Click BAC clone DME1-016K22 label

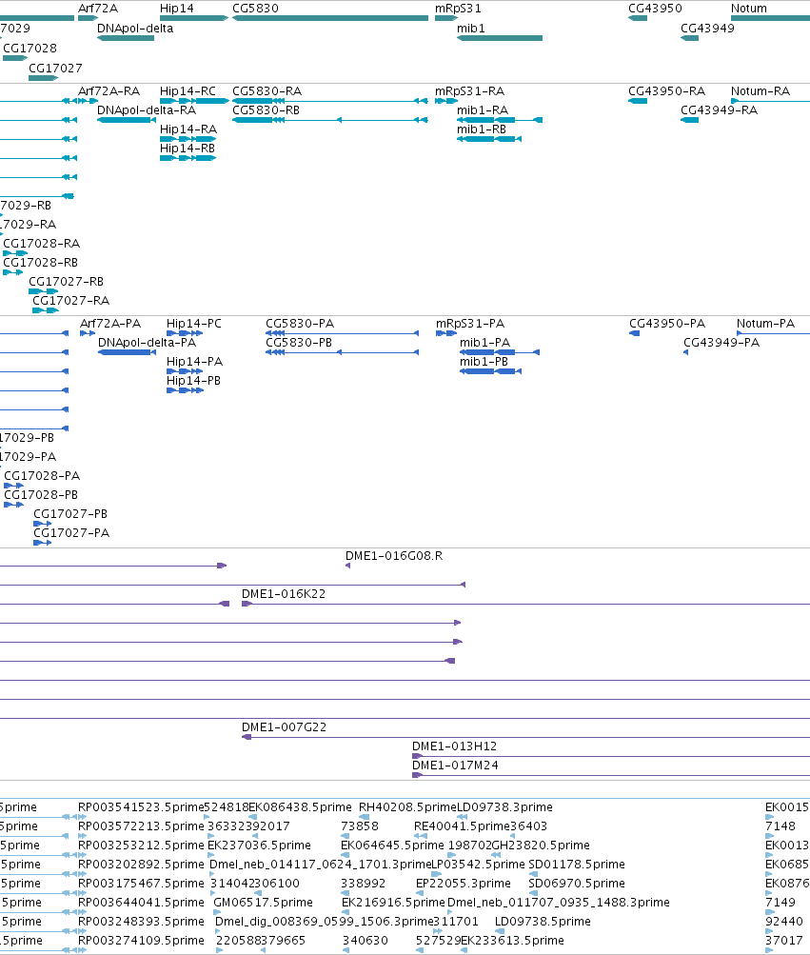coord(284,594)
